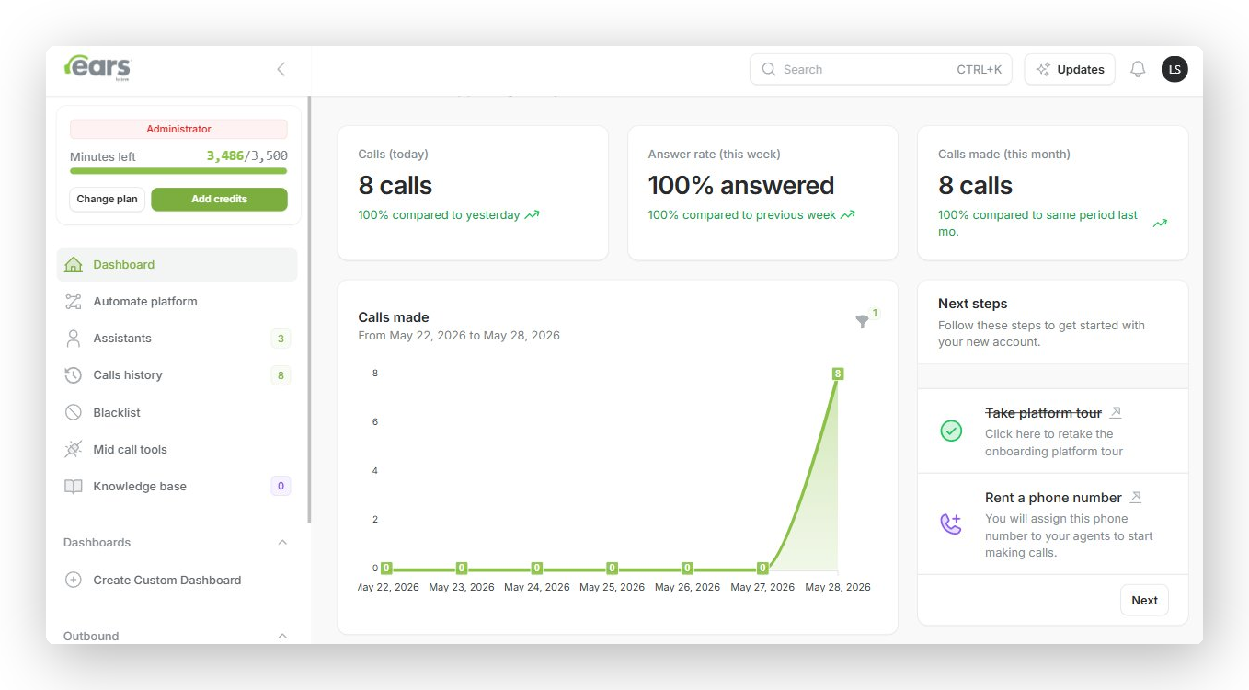Click the Automate platform icon
The image size is (1249, 690).
point(74,302)
